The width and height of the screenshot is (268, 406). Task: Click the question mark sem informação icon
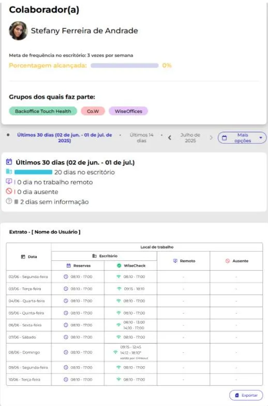[x=9, y=201]
